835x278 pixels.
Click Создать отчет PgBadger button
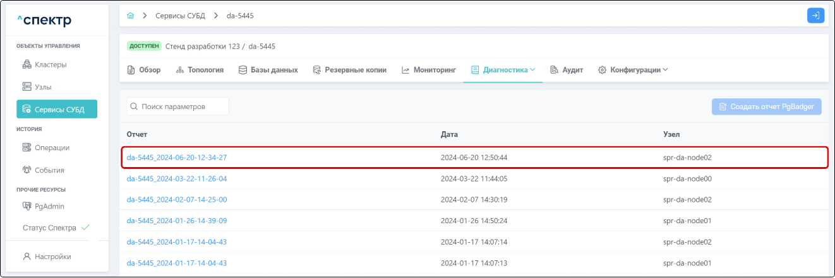tap(766, 107)
